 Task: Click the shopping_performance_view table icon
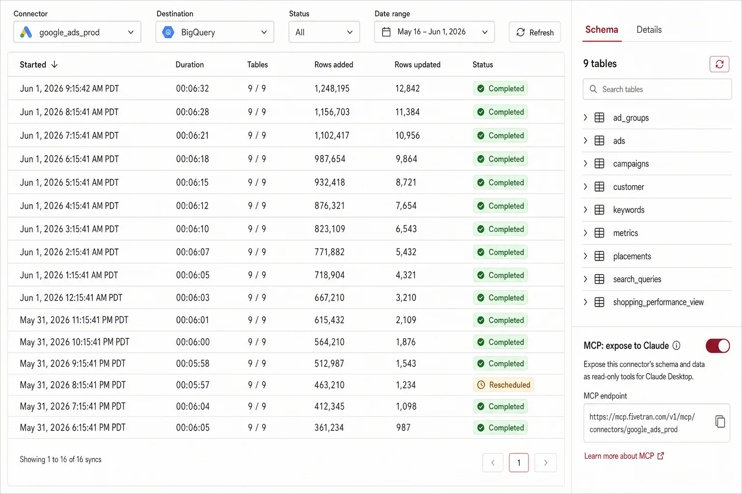[x=599, y=302]
